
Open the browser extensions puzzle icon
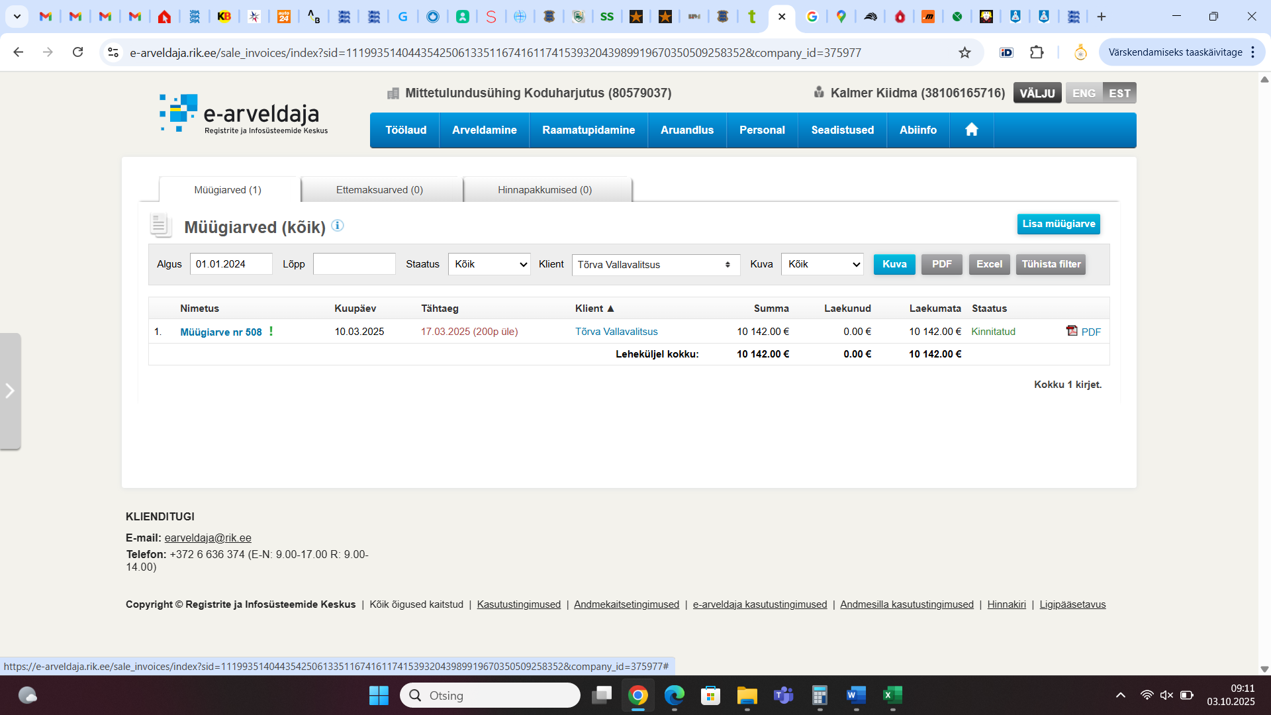click(1037, 52)
